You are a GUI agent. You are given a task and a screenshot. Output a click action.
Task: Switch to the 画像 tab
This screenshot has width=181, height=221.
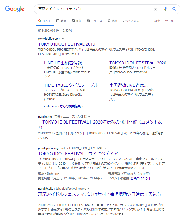coord(77,21)
